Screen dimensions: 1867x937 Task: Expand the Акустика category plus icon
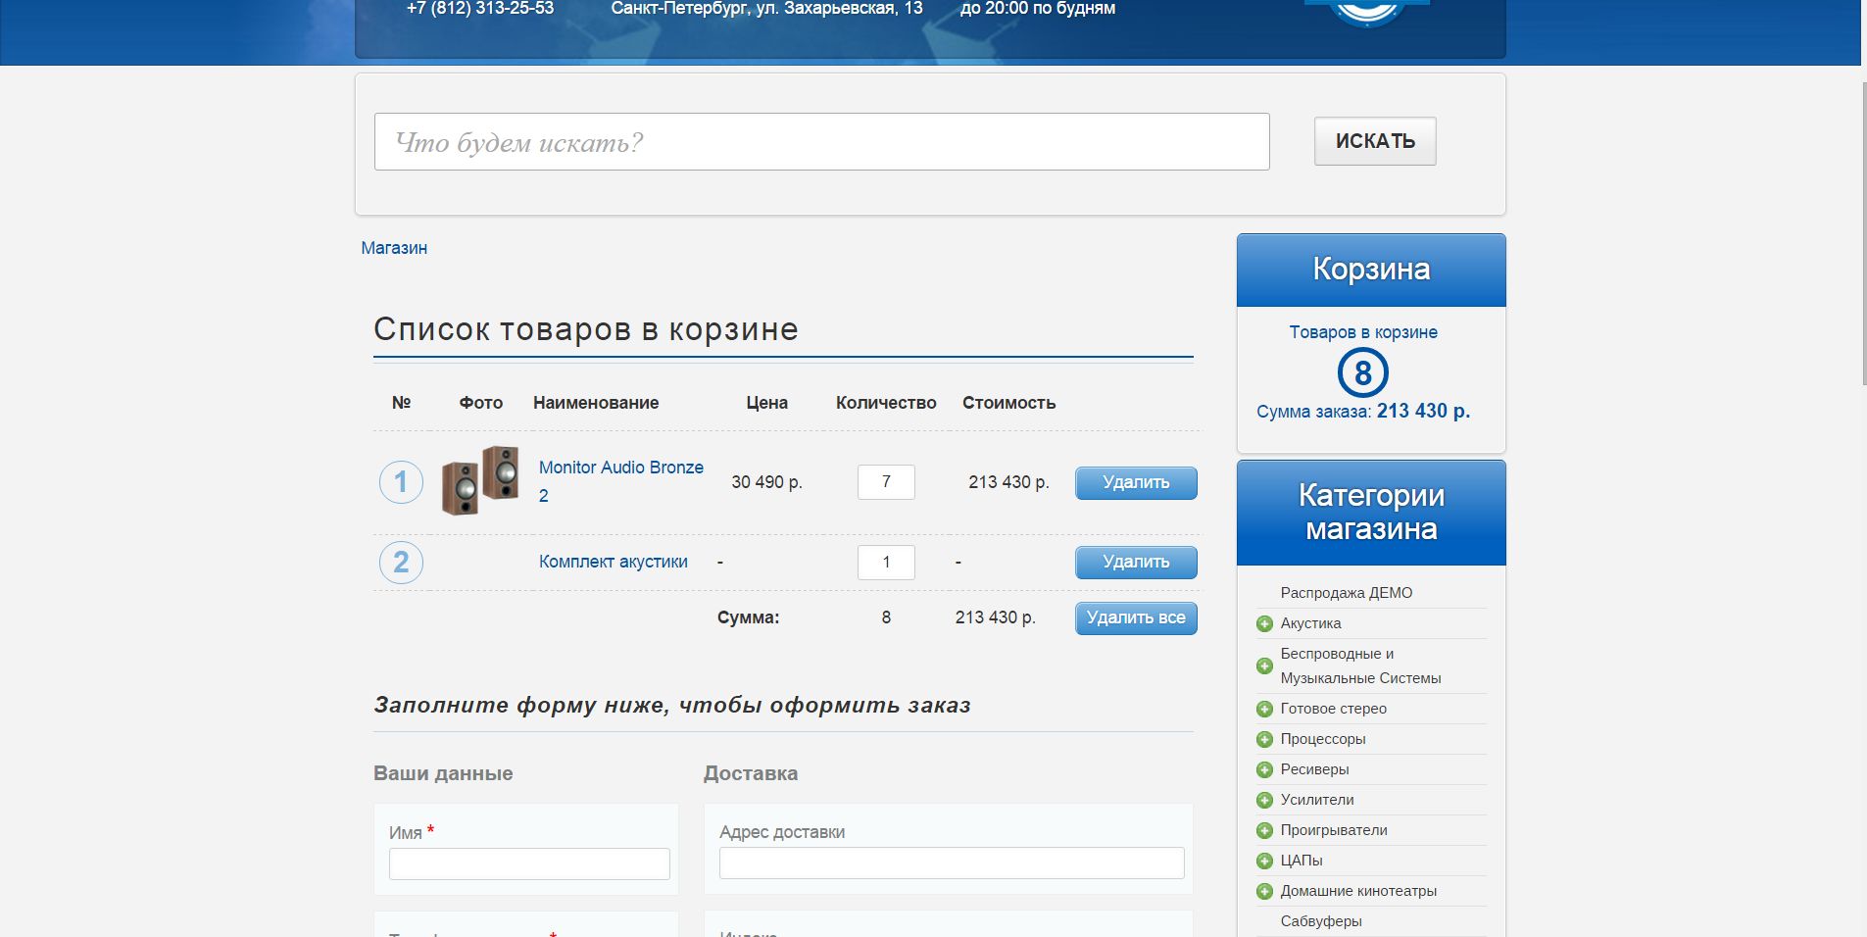1264,624
